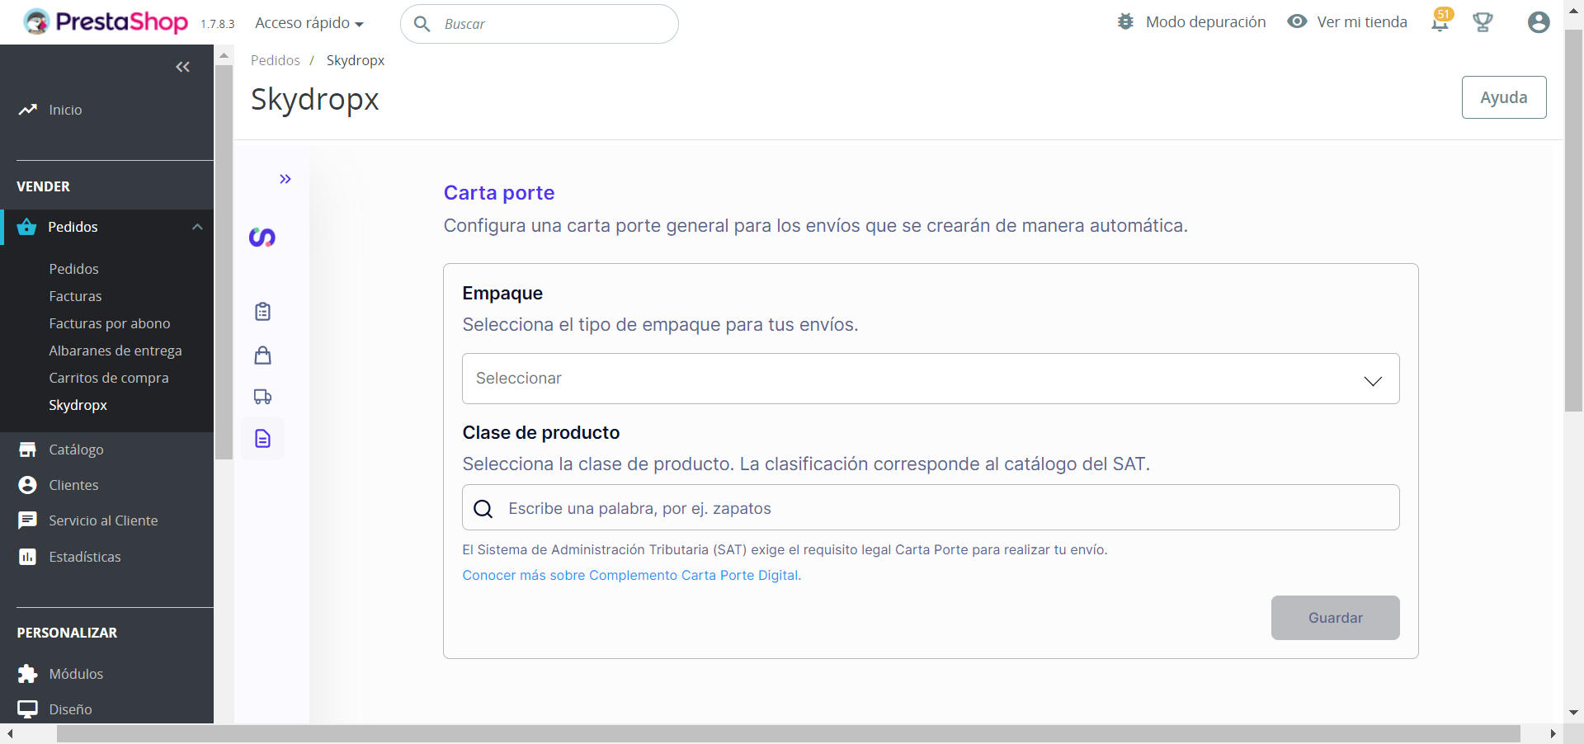Open the Empaque Seleccionar dropdown
This screenshot has width=1584, height=744.
931,379
